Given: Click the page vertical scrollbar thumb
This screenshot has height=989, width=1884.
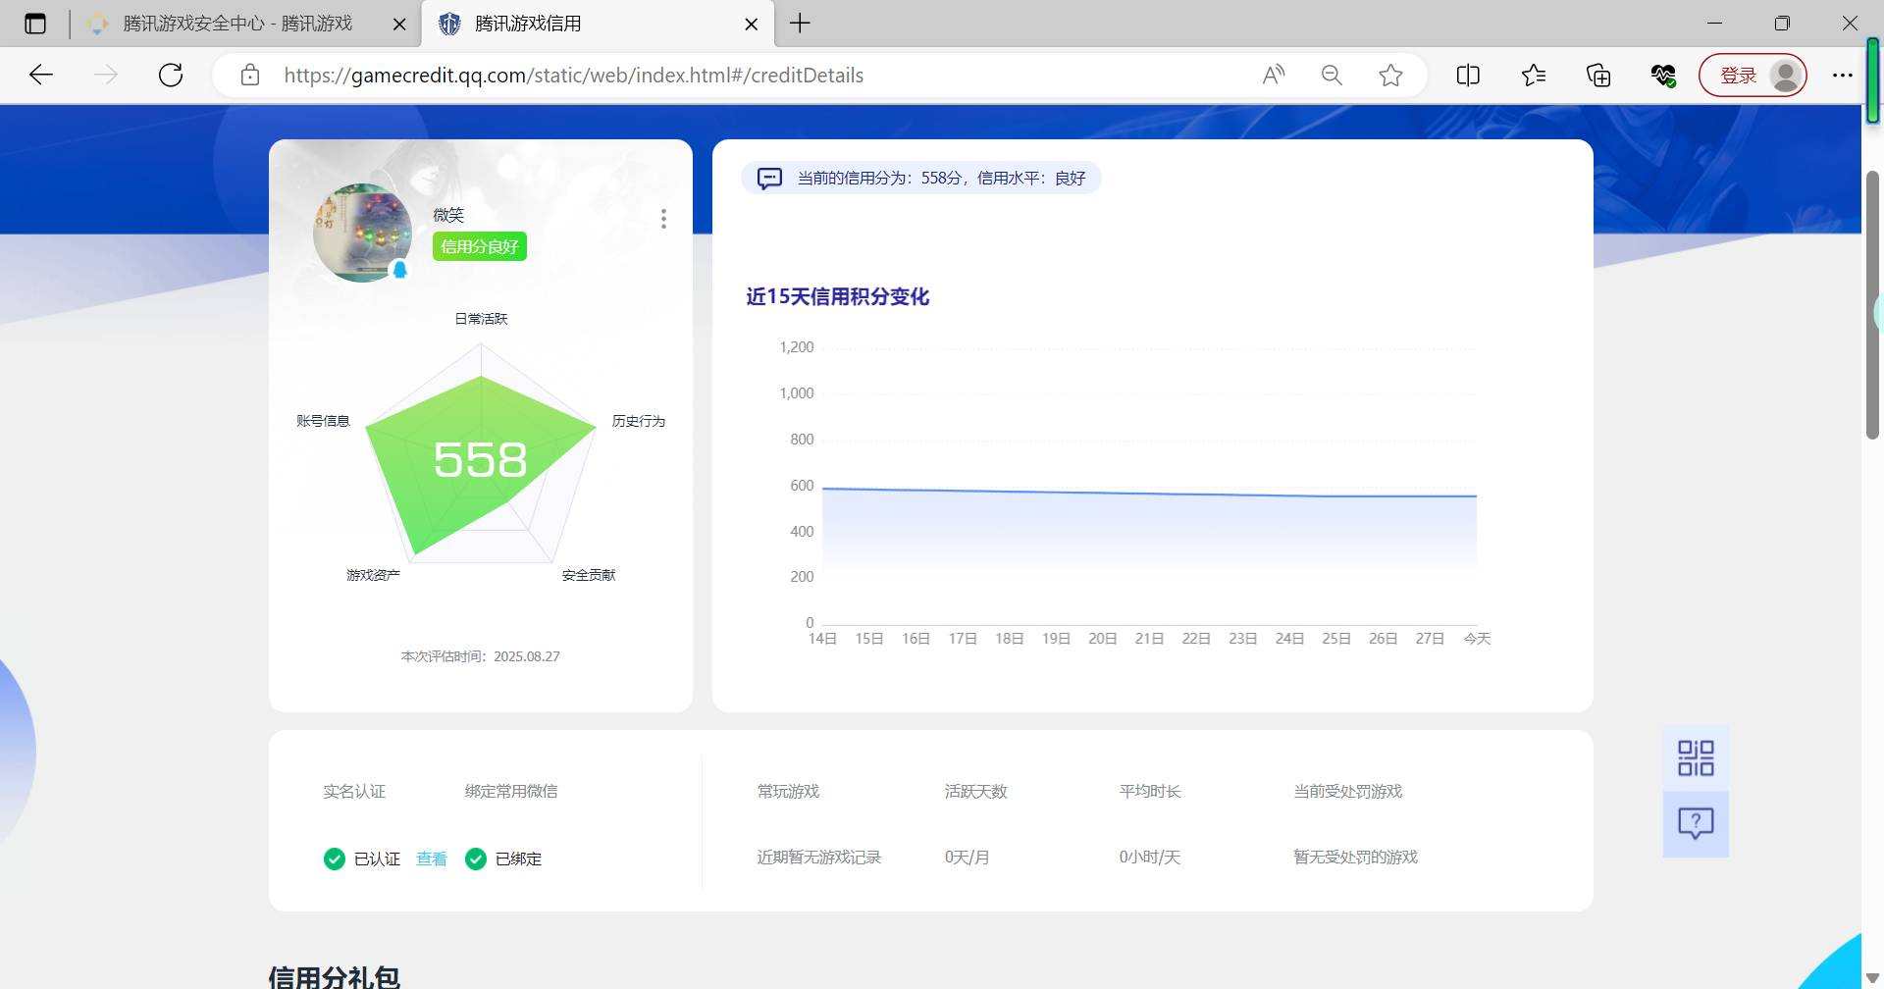Looking at the screenshot, I should 1872,304.
